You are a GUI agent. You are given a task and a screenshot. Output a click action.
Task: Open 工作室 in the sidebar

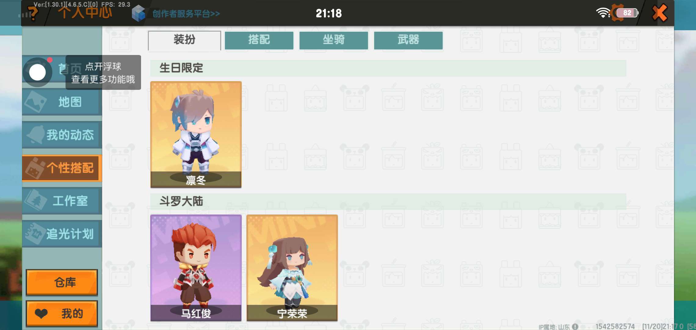pyautogui.click(x=62, y=201)
